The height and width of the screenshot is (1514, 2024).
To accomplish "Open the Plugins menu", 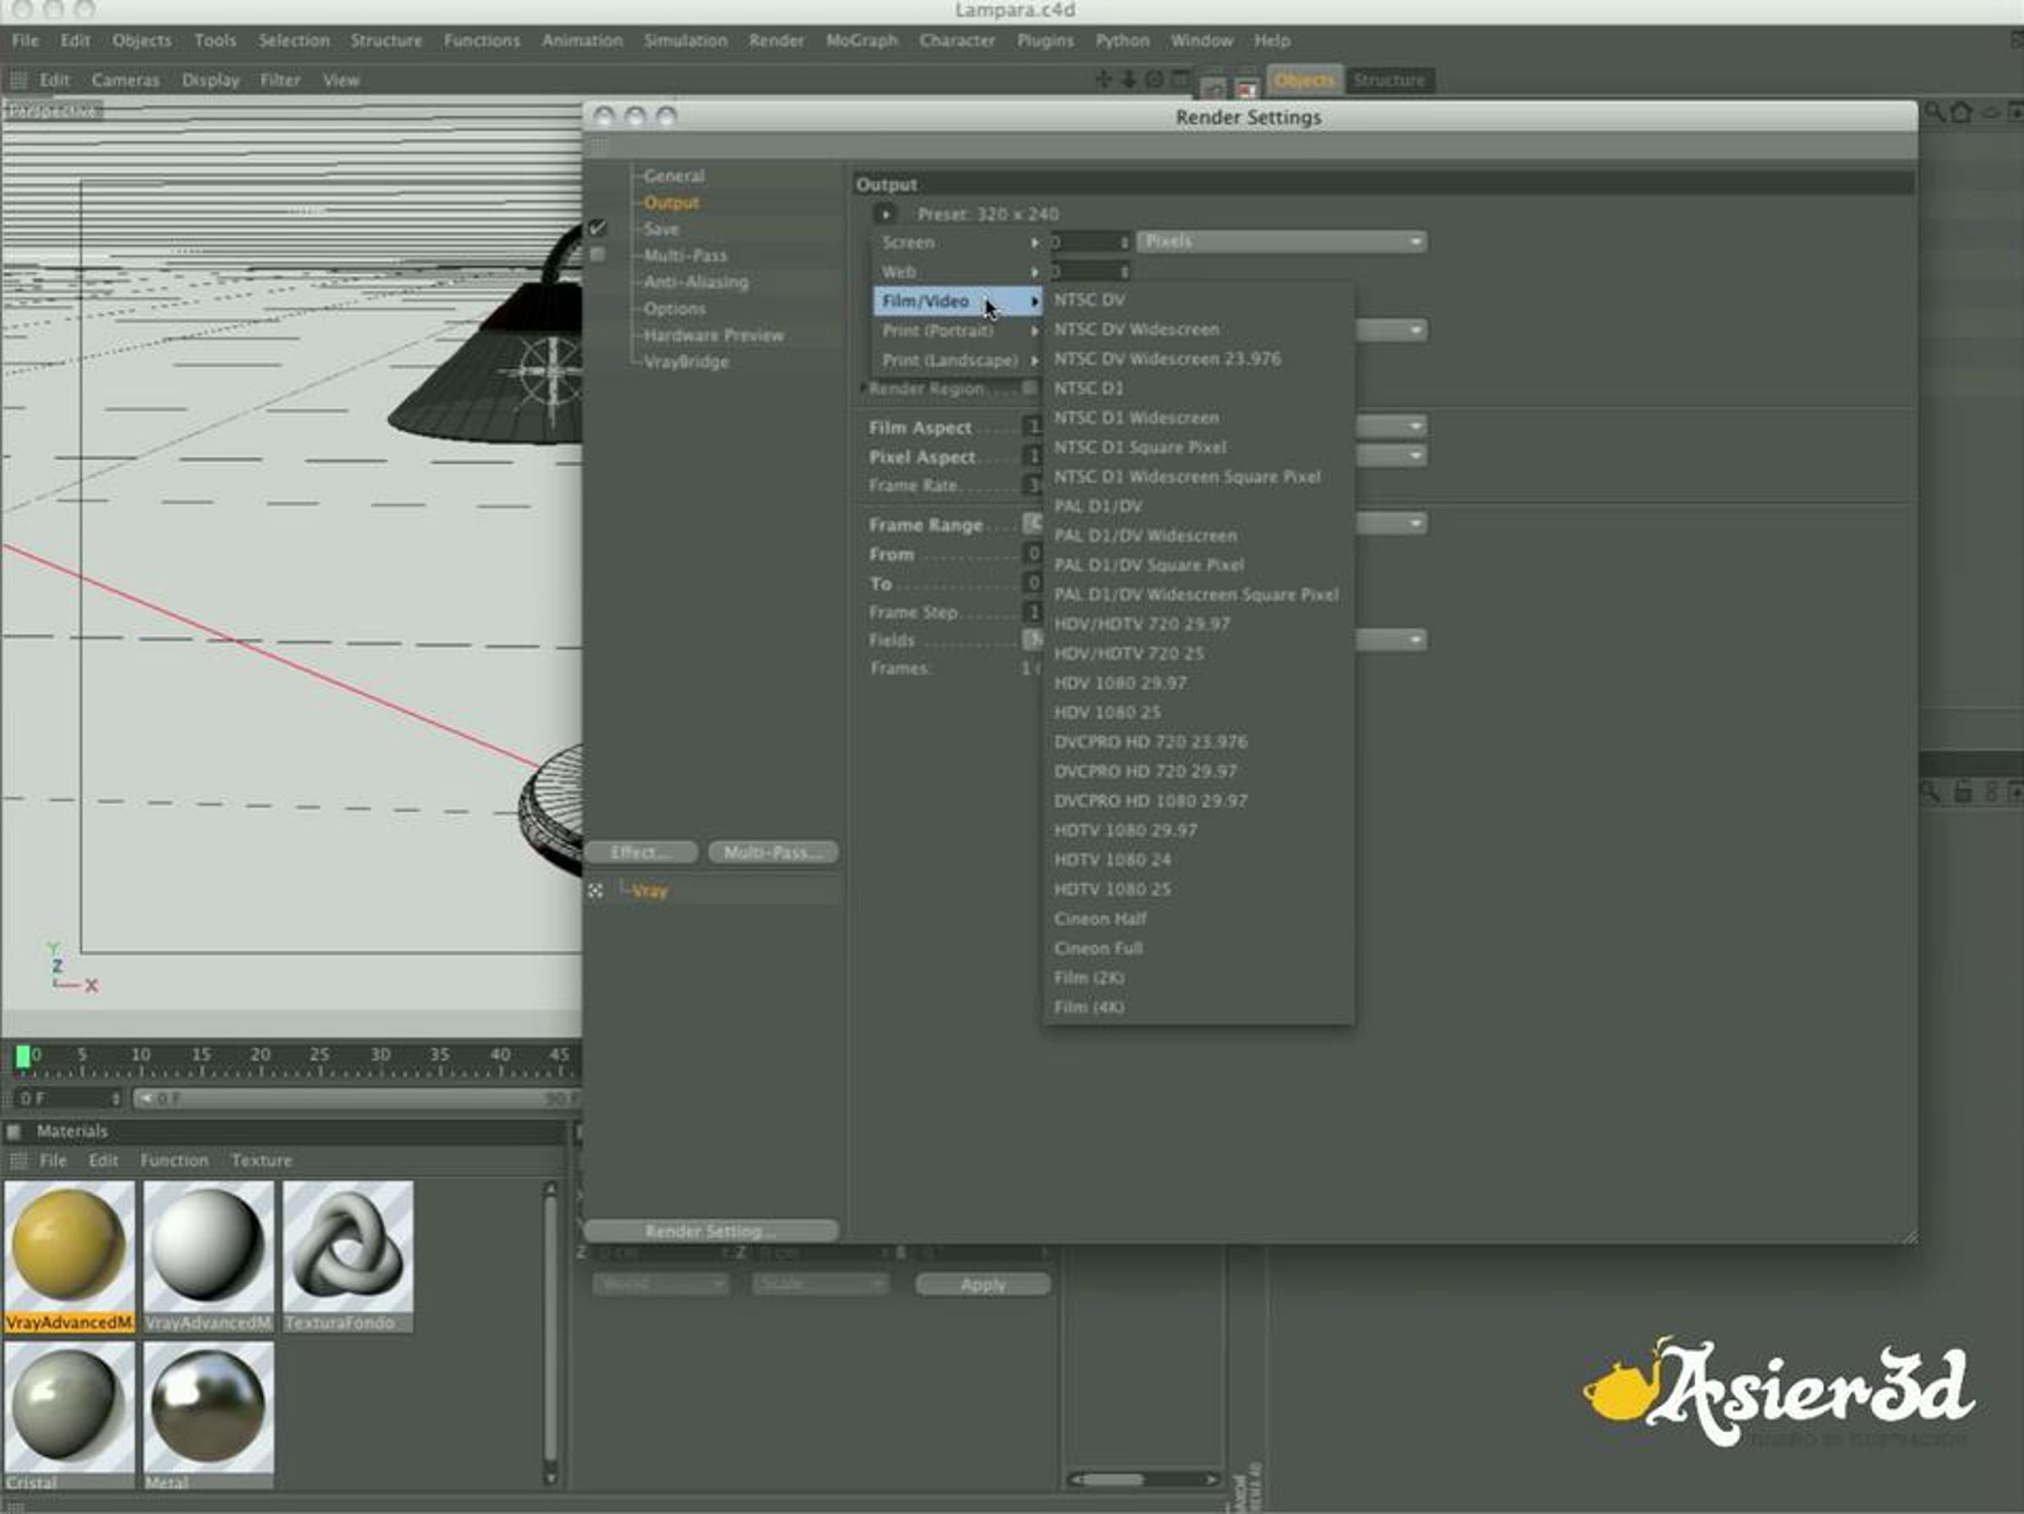I will (x=1045, y=41).
